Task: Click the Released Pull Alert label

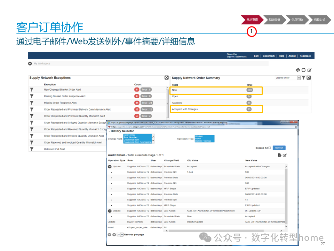Action: (54, 149)
